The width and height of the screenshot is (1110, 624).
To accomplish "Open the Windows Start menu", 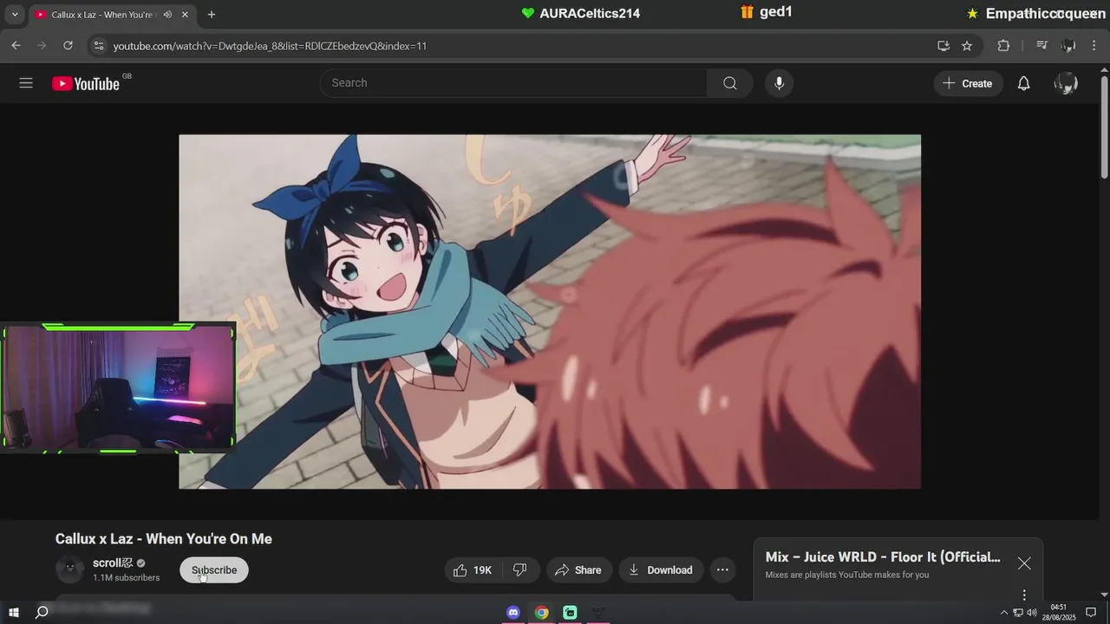I will coord(14,613).
